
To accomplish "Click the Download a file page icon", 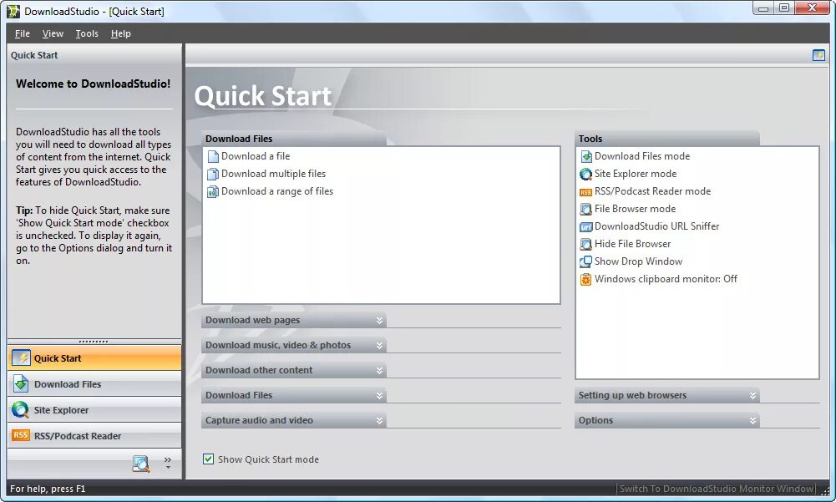I will click(x=213, y=156).
